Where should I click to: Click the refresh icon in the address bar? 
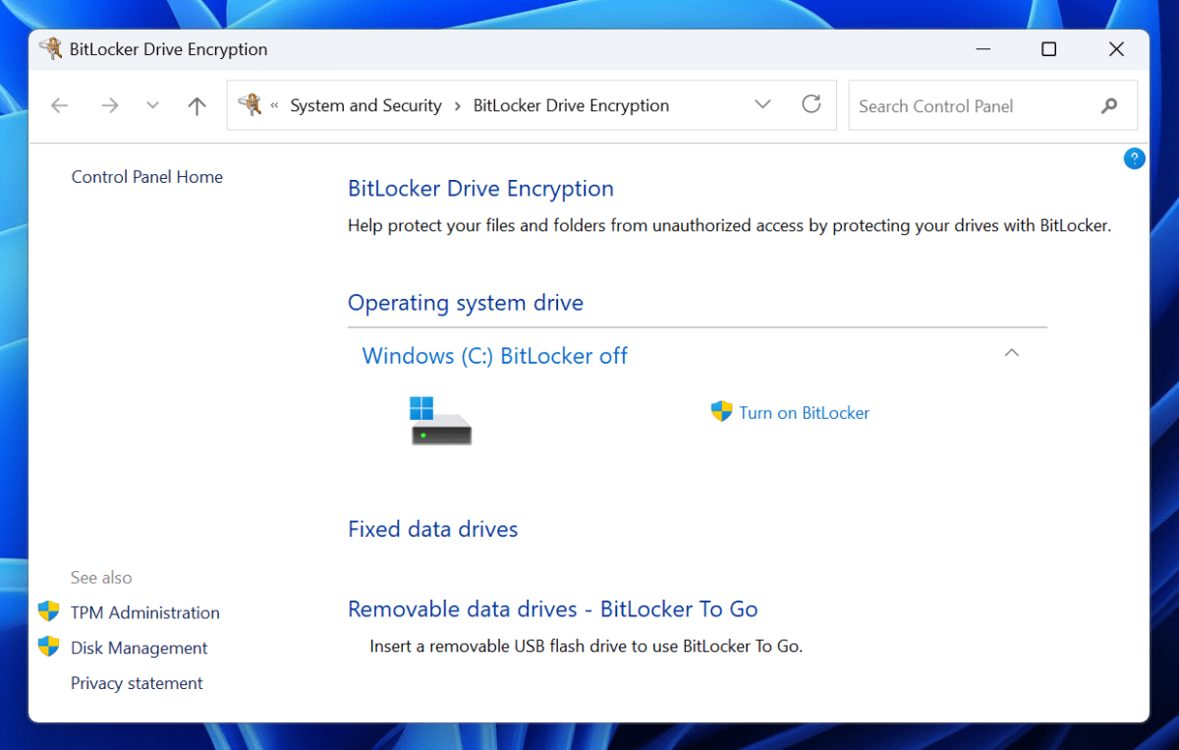812,104
